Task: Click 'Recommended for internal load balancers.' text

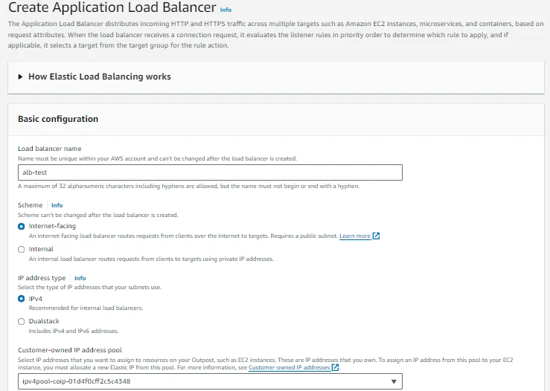Action: click(x=86, y=308)
